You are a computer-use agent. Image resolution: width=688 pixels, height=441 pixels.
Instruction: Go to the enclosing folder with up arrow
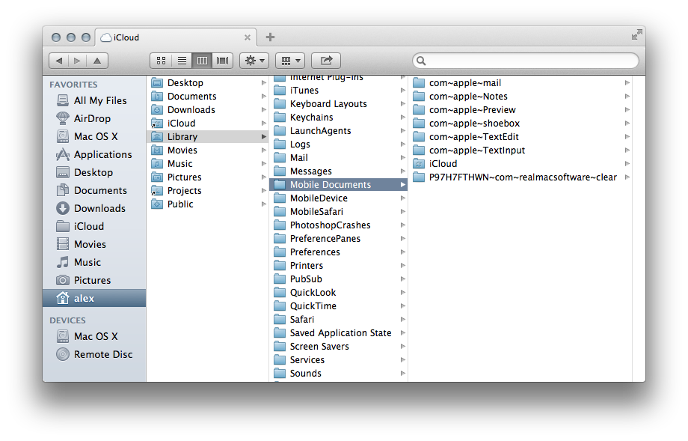(x=97, y=61)
